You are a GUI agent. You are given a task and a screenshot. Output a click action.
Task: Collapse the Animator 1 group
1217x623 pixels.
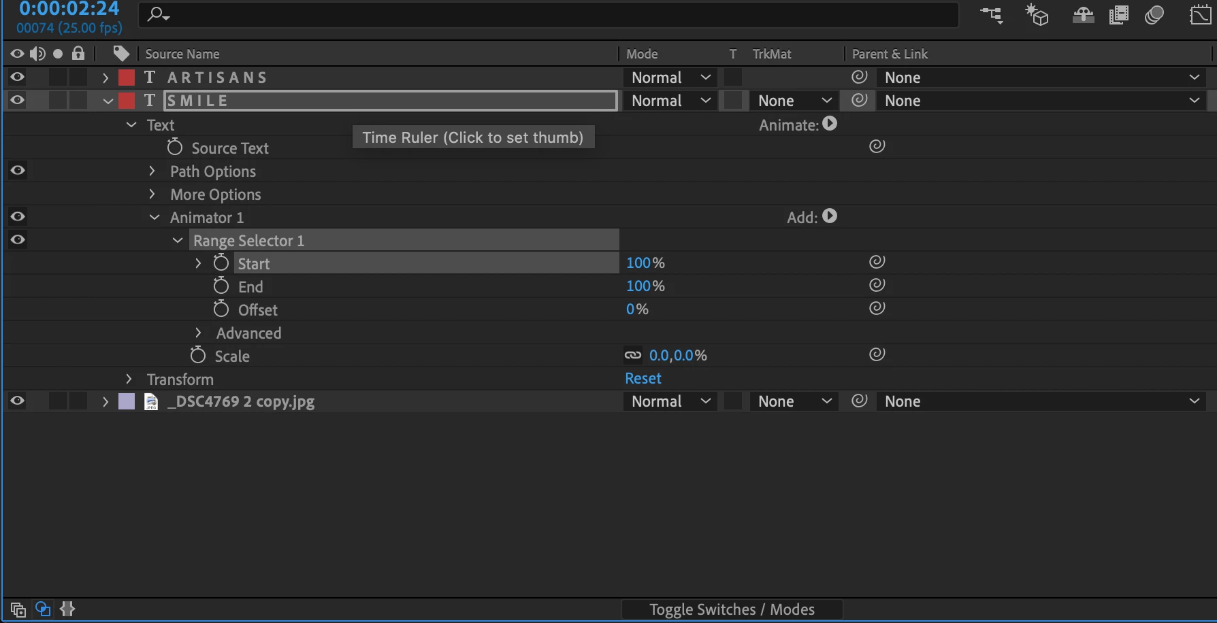155,217
